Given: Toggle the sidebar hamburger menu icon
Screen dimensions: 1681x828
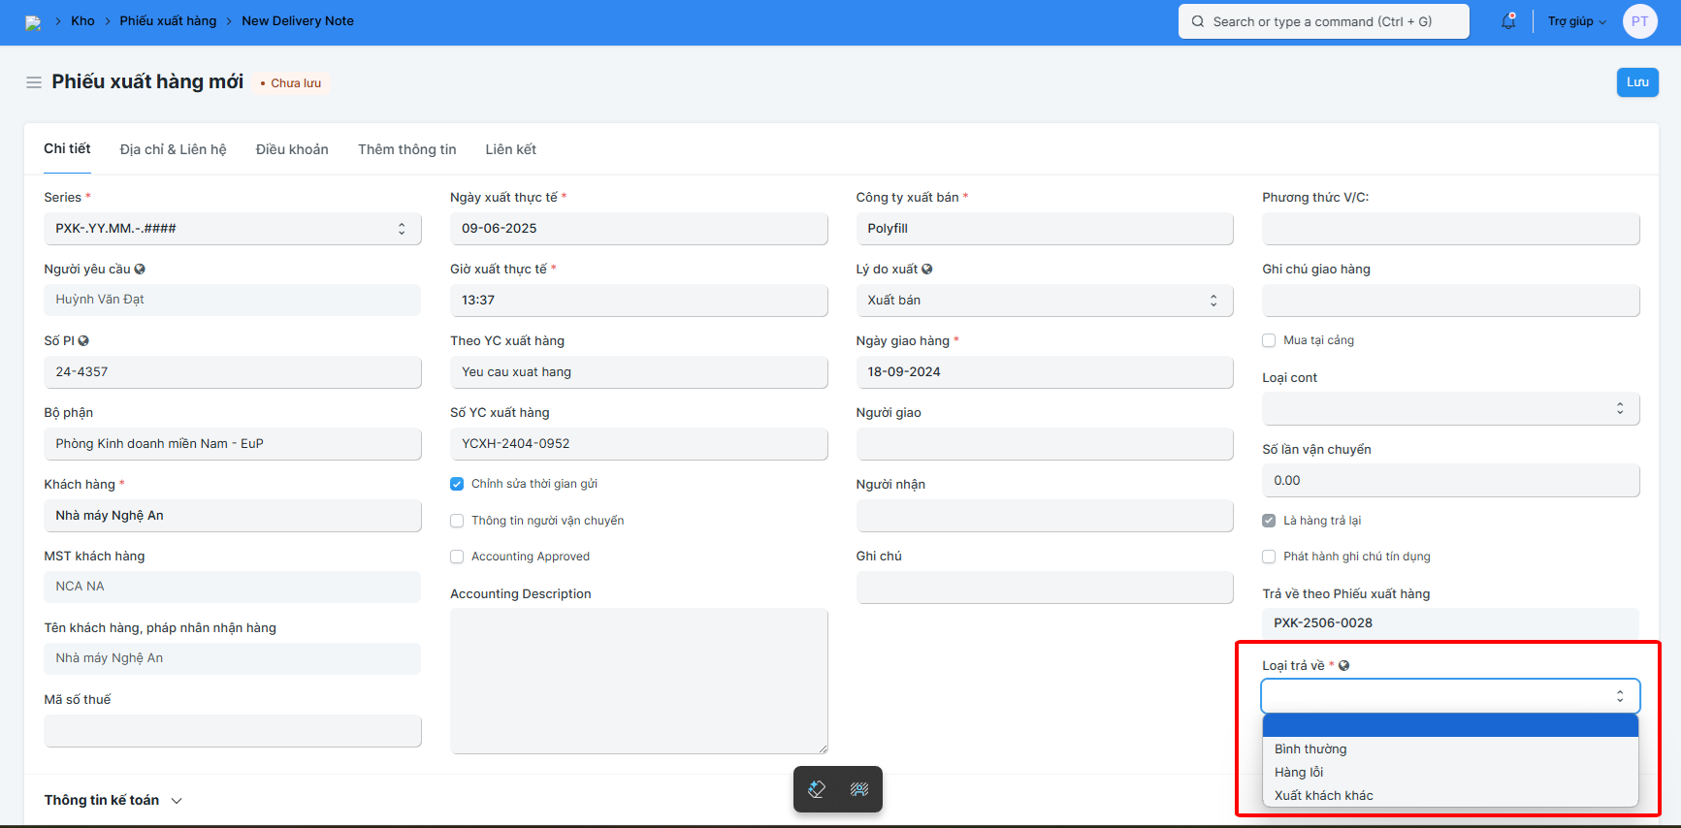Looking at the screenshot, I should tap(34, 82).
